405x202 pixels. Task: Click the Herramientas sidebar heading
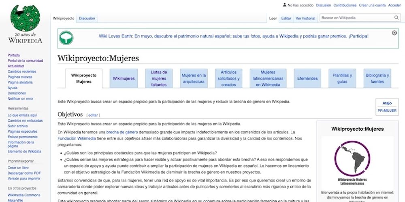pos(18,108)
